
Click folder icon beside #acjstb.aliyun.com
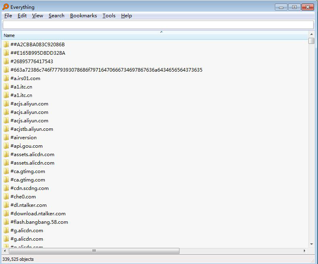tap(6, 129)
